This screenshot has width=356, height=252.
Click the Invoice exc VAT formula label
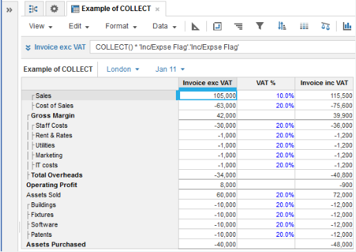[x=60, y=47]
